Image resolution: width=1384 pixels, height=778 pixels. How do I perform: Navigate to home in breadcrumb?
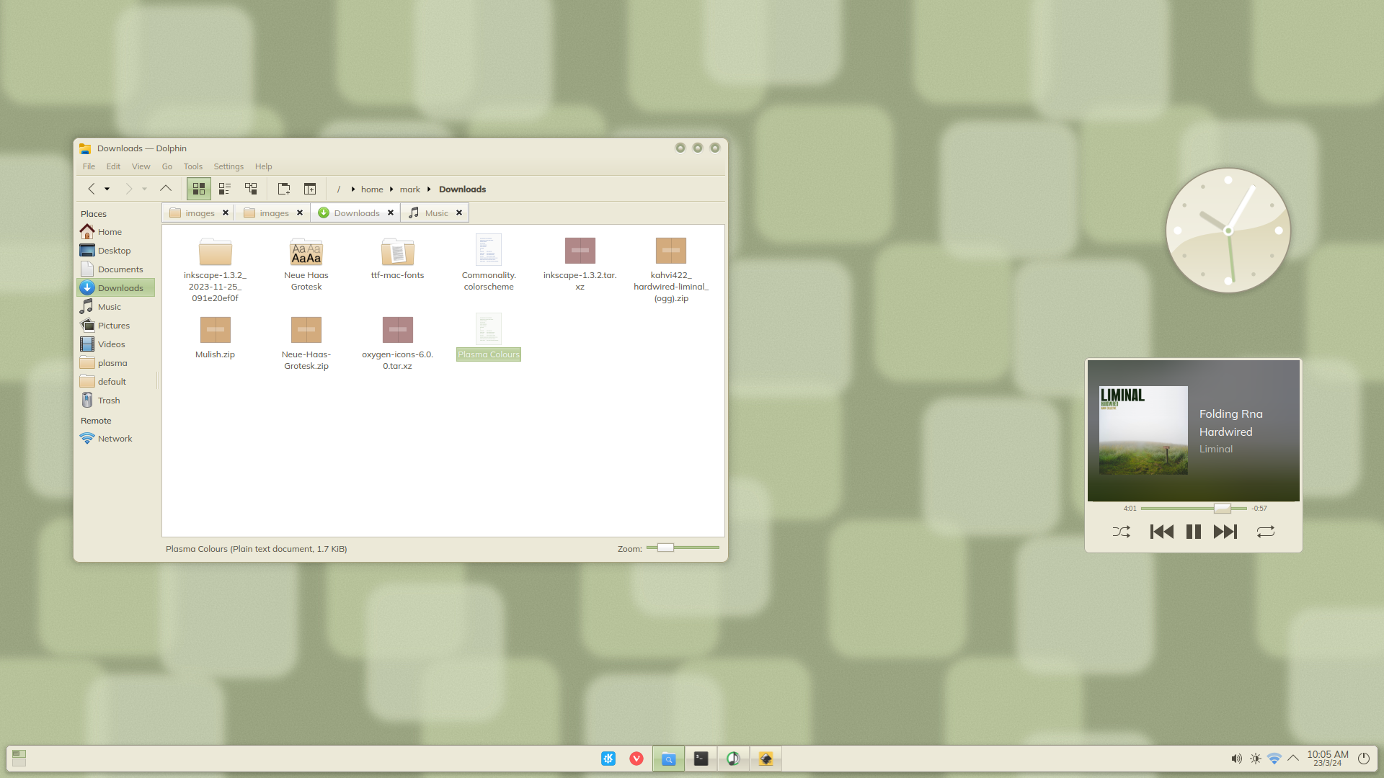372,189
